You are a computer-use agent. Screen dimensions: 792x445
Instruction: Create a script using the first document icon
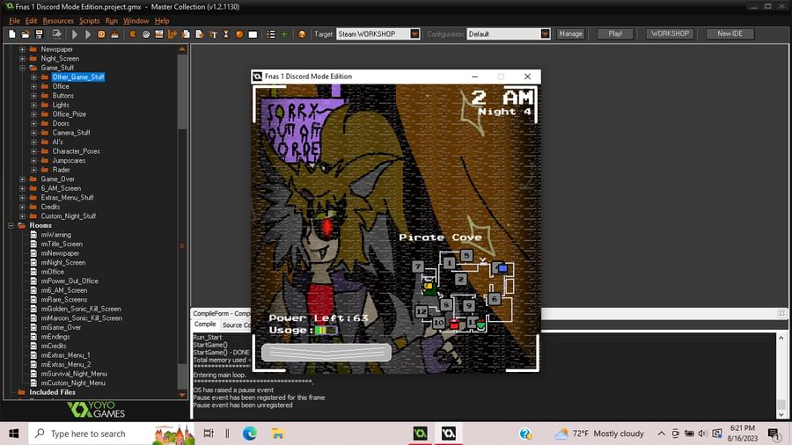(x=186, y=34)
